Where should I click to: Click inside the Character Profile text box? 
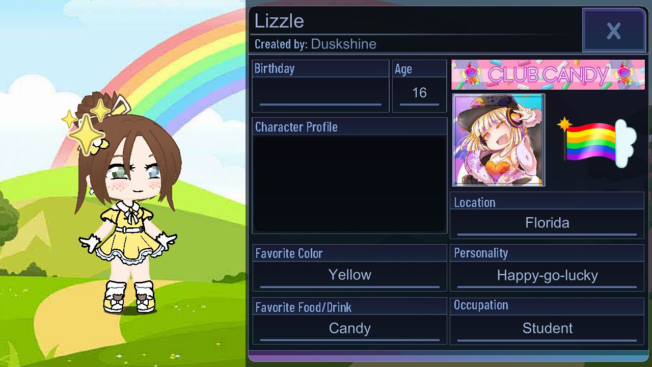click(x=349, y=183)
